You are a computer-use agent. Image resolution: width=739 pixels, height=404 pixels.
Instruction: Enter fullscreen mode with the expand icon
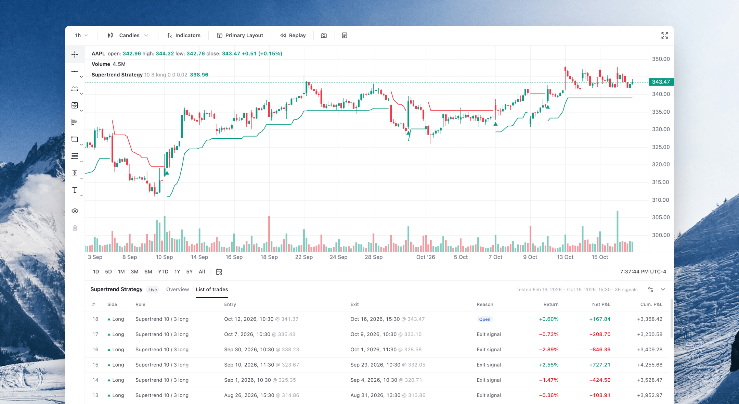point(664,35)
